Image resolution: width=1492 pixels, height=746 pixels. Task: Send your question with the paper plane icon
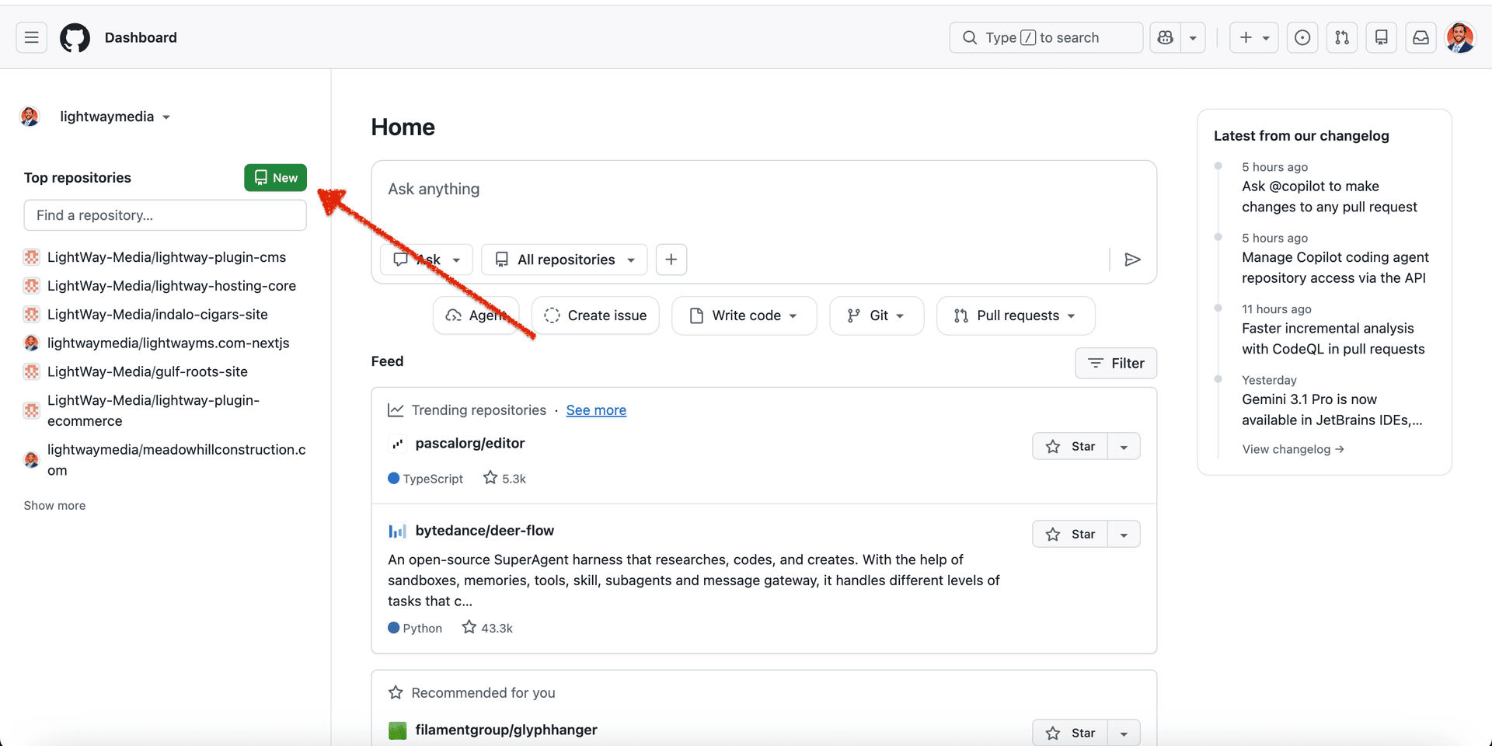[1132, 260]
